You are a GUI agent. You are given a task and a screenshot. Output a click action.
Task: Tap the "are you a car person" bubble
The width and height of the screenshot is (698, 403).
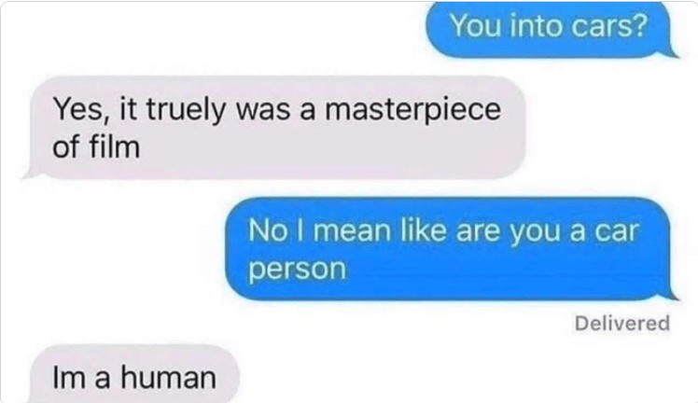pyautogui.click(x=451, y=249)
